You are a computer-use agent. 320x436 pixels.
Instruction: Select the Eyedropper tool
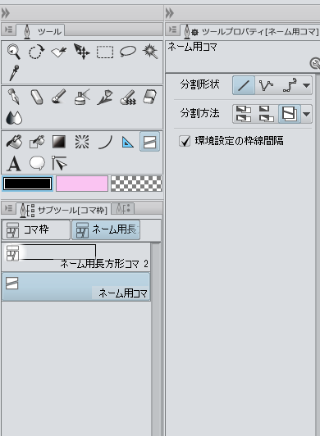(x=14, y=73)
